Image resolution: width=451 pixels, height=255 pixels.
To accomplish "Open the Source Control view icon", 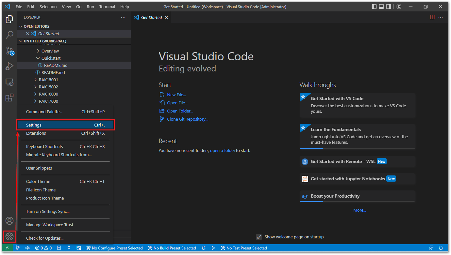I will 10,51.
